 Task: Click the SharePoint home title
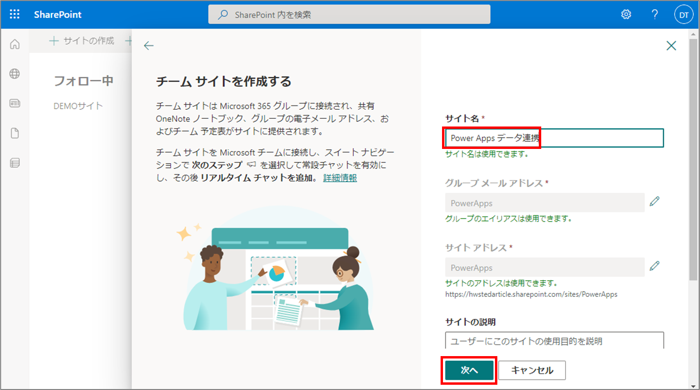coord(58,15)
